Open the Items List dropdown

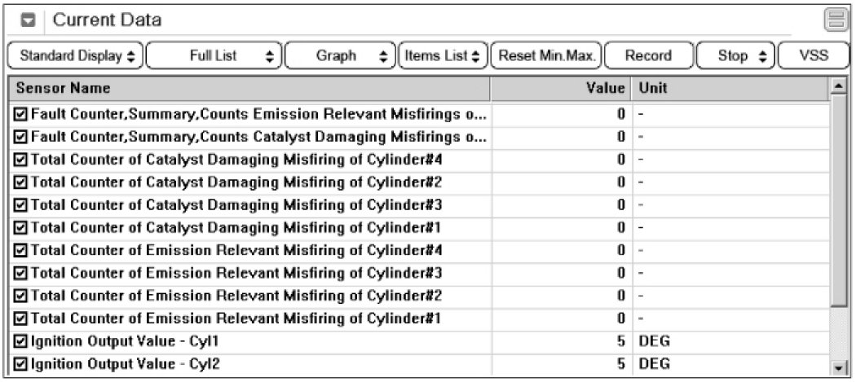(441, 56)
